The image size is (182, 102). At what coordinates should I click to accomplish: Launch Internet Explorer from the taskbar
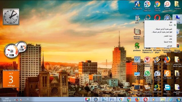[171, 99]
